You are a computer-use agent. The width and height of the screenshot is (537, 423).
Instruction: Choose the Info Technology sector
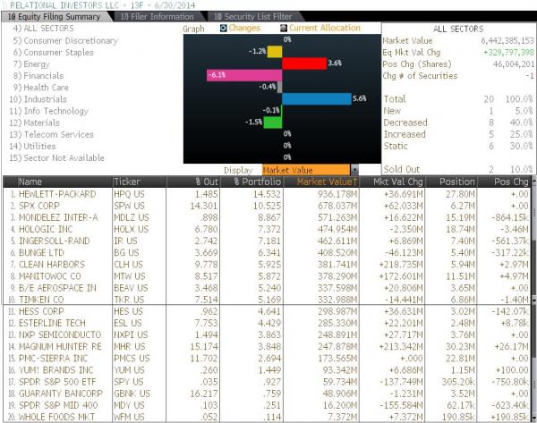click(49, 111)
